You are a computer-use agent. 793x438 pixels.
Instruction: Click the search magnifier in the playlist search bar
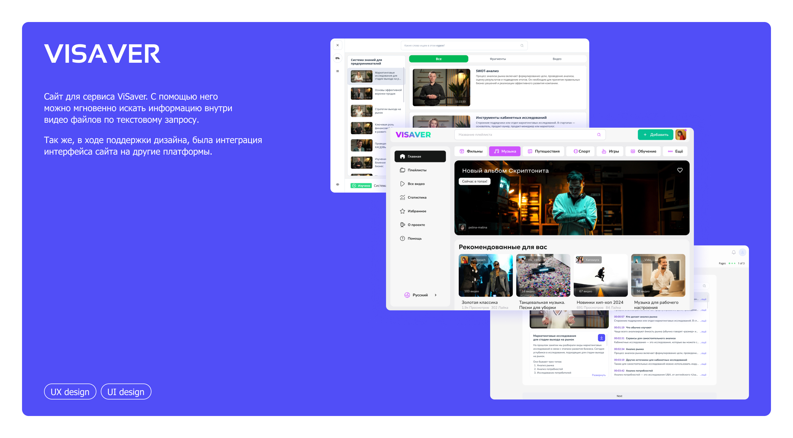[x=599, y=135]
